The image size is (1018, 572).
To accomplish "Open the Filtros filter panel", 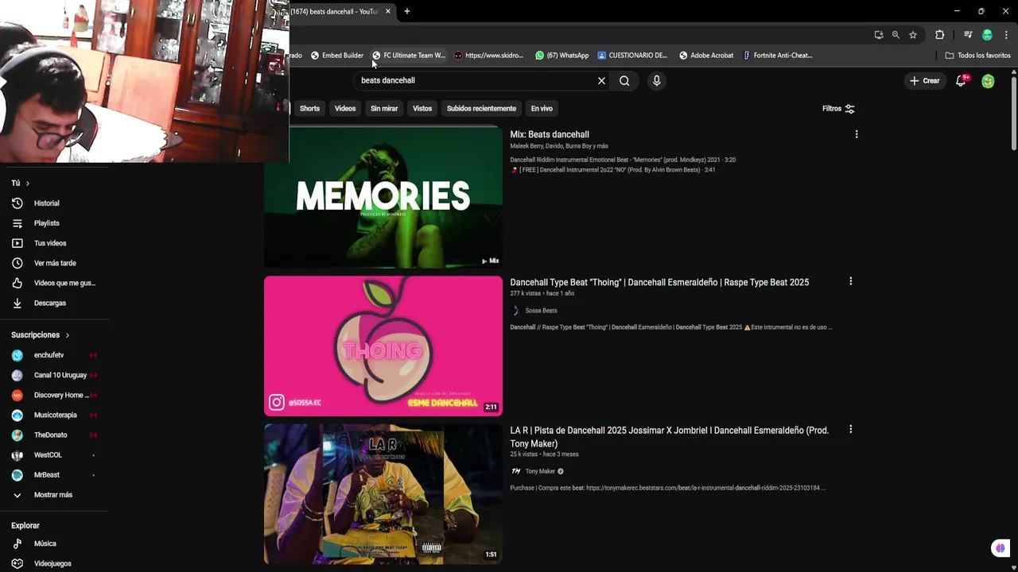I will [838, 109].
